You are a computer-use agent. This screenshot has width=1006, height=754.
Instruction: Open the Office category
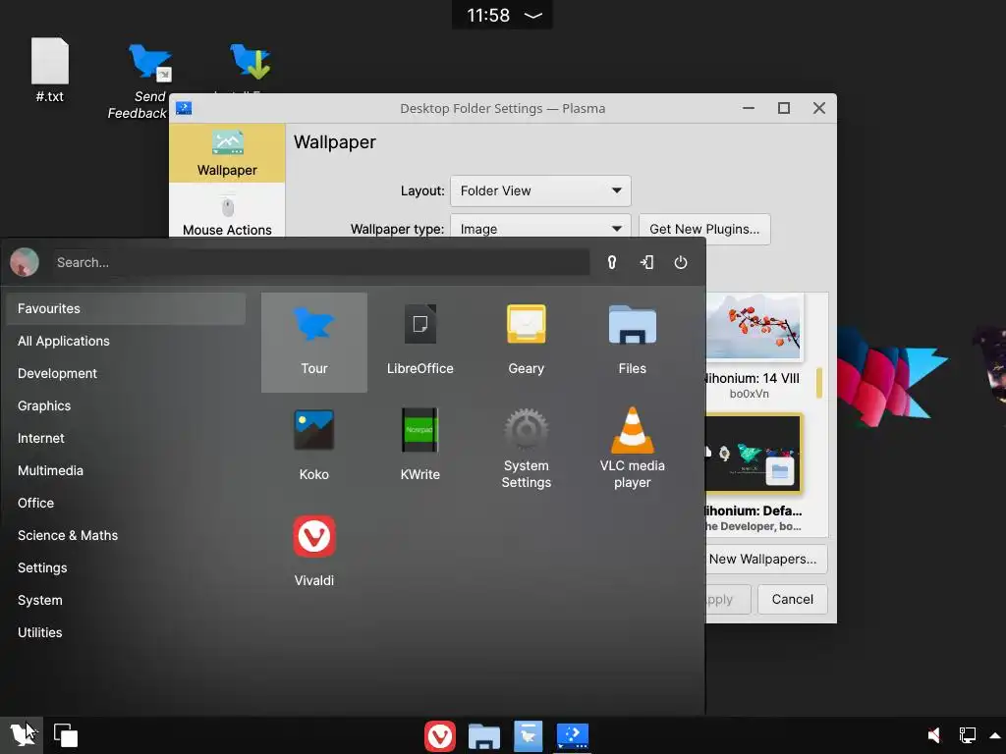pos(126,503)
